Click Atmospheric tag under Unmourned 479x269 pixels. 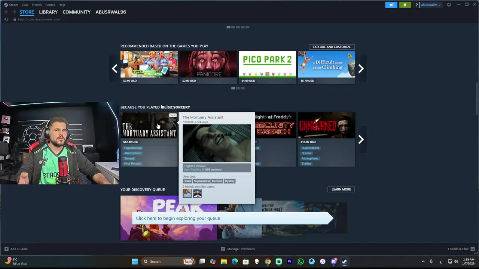coord(310,158)
